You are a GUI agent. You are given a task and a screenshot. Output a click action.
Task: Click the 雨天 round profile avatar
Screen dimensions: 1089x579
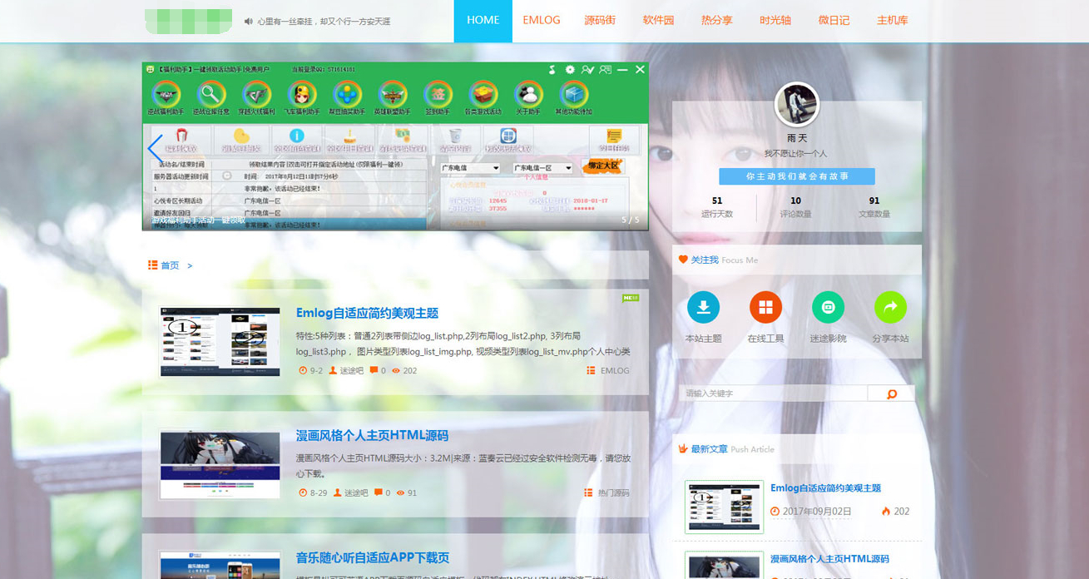797,105
